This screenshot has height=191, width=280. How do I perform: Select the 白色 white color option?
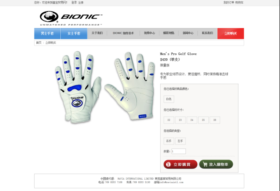169,99
